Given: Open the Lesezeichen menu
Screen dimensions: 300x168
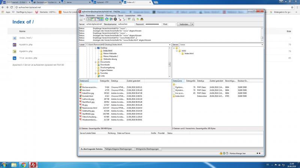Looking at the screenshot, I should [130, 15].
